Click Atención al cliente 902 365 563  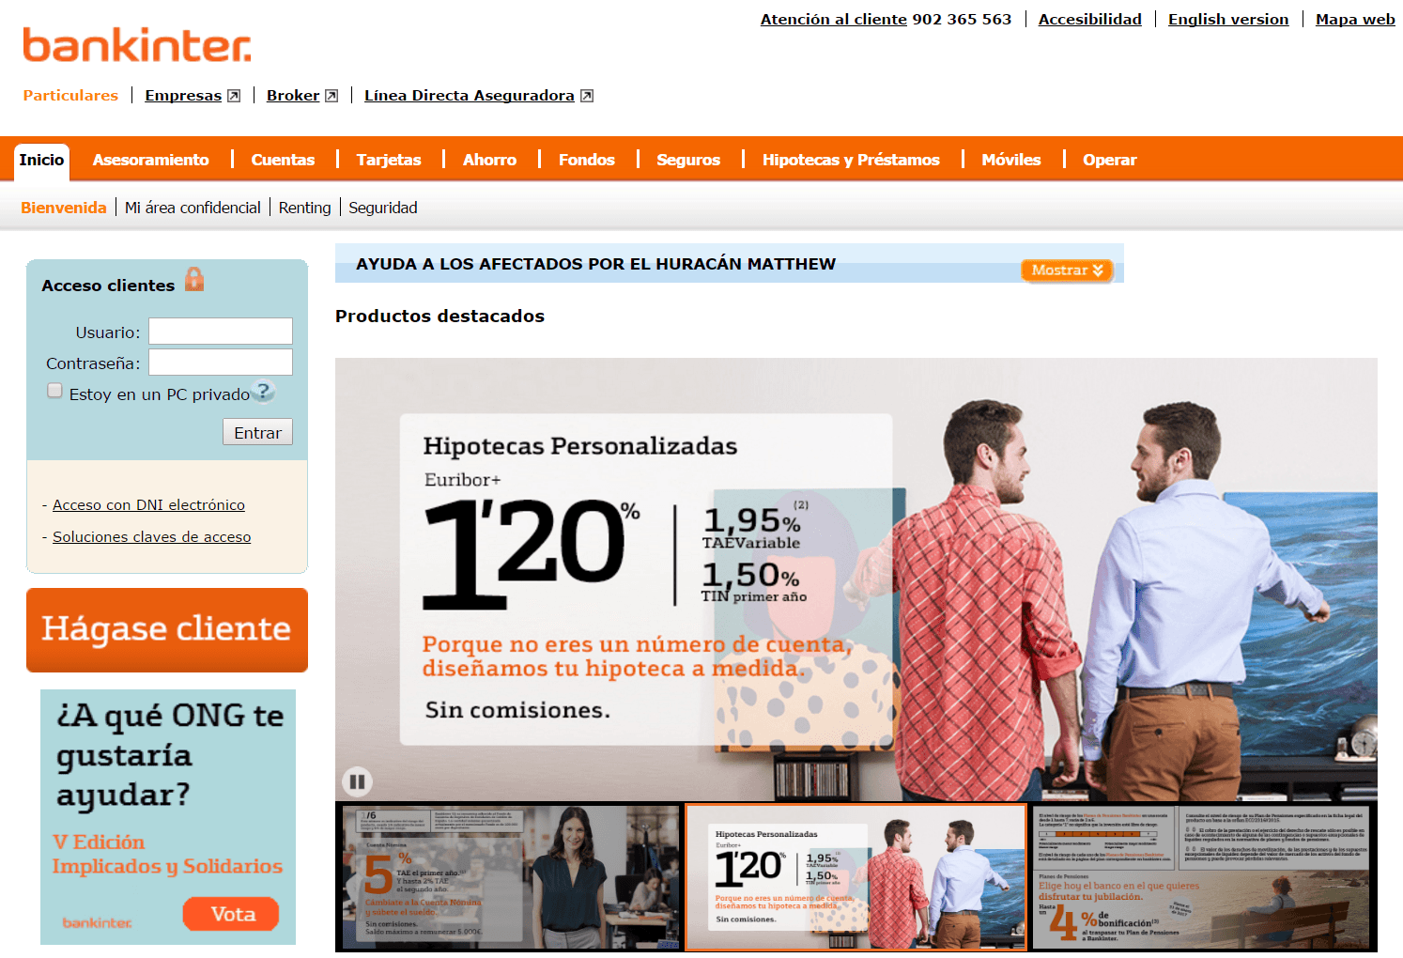pyautogui.click(x=886, y=19)
